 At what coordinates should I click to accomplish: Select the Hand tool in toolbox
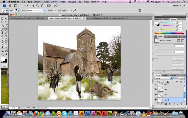pyautogui.click(x=2, y=54)
